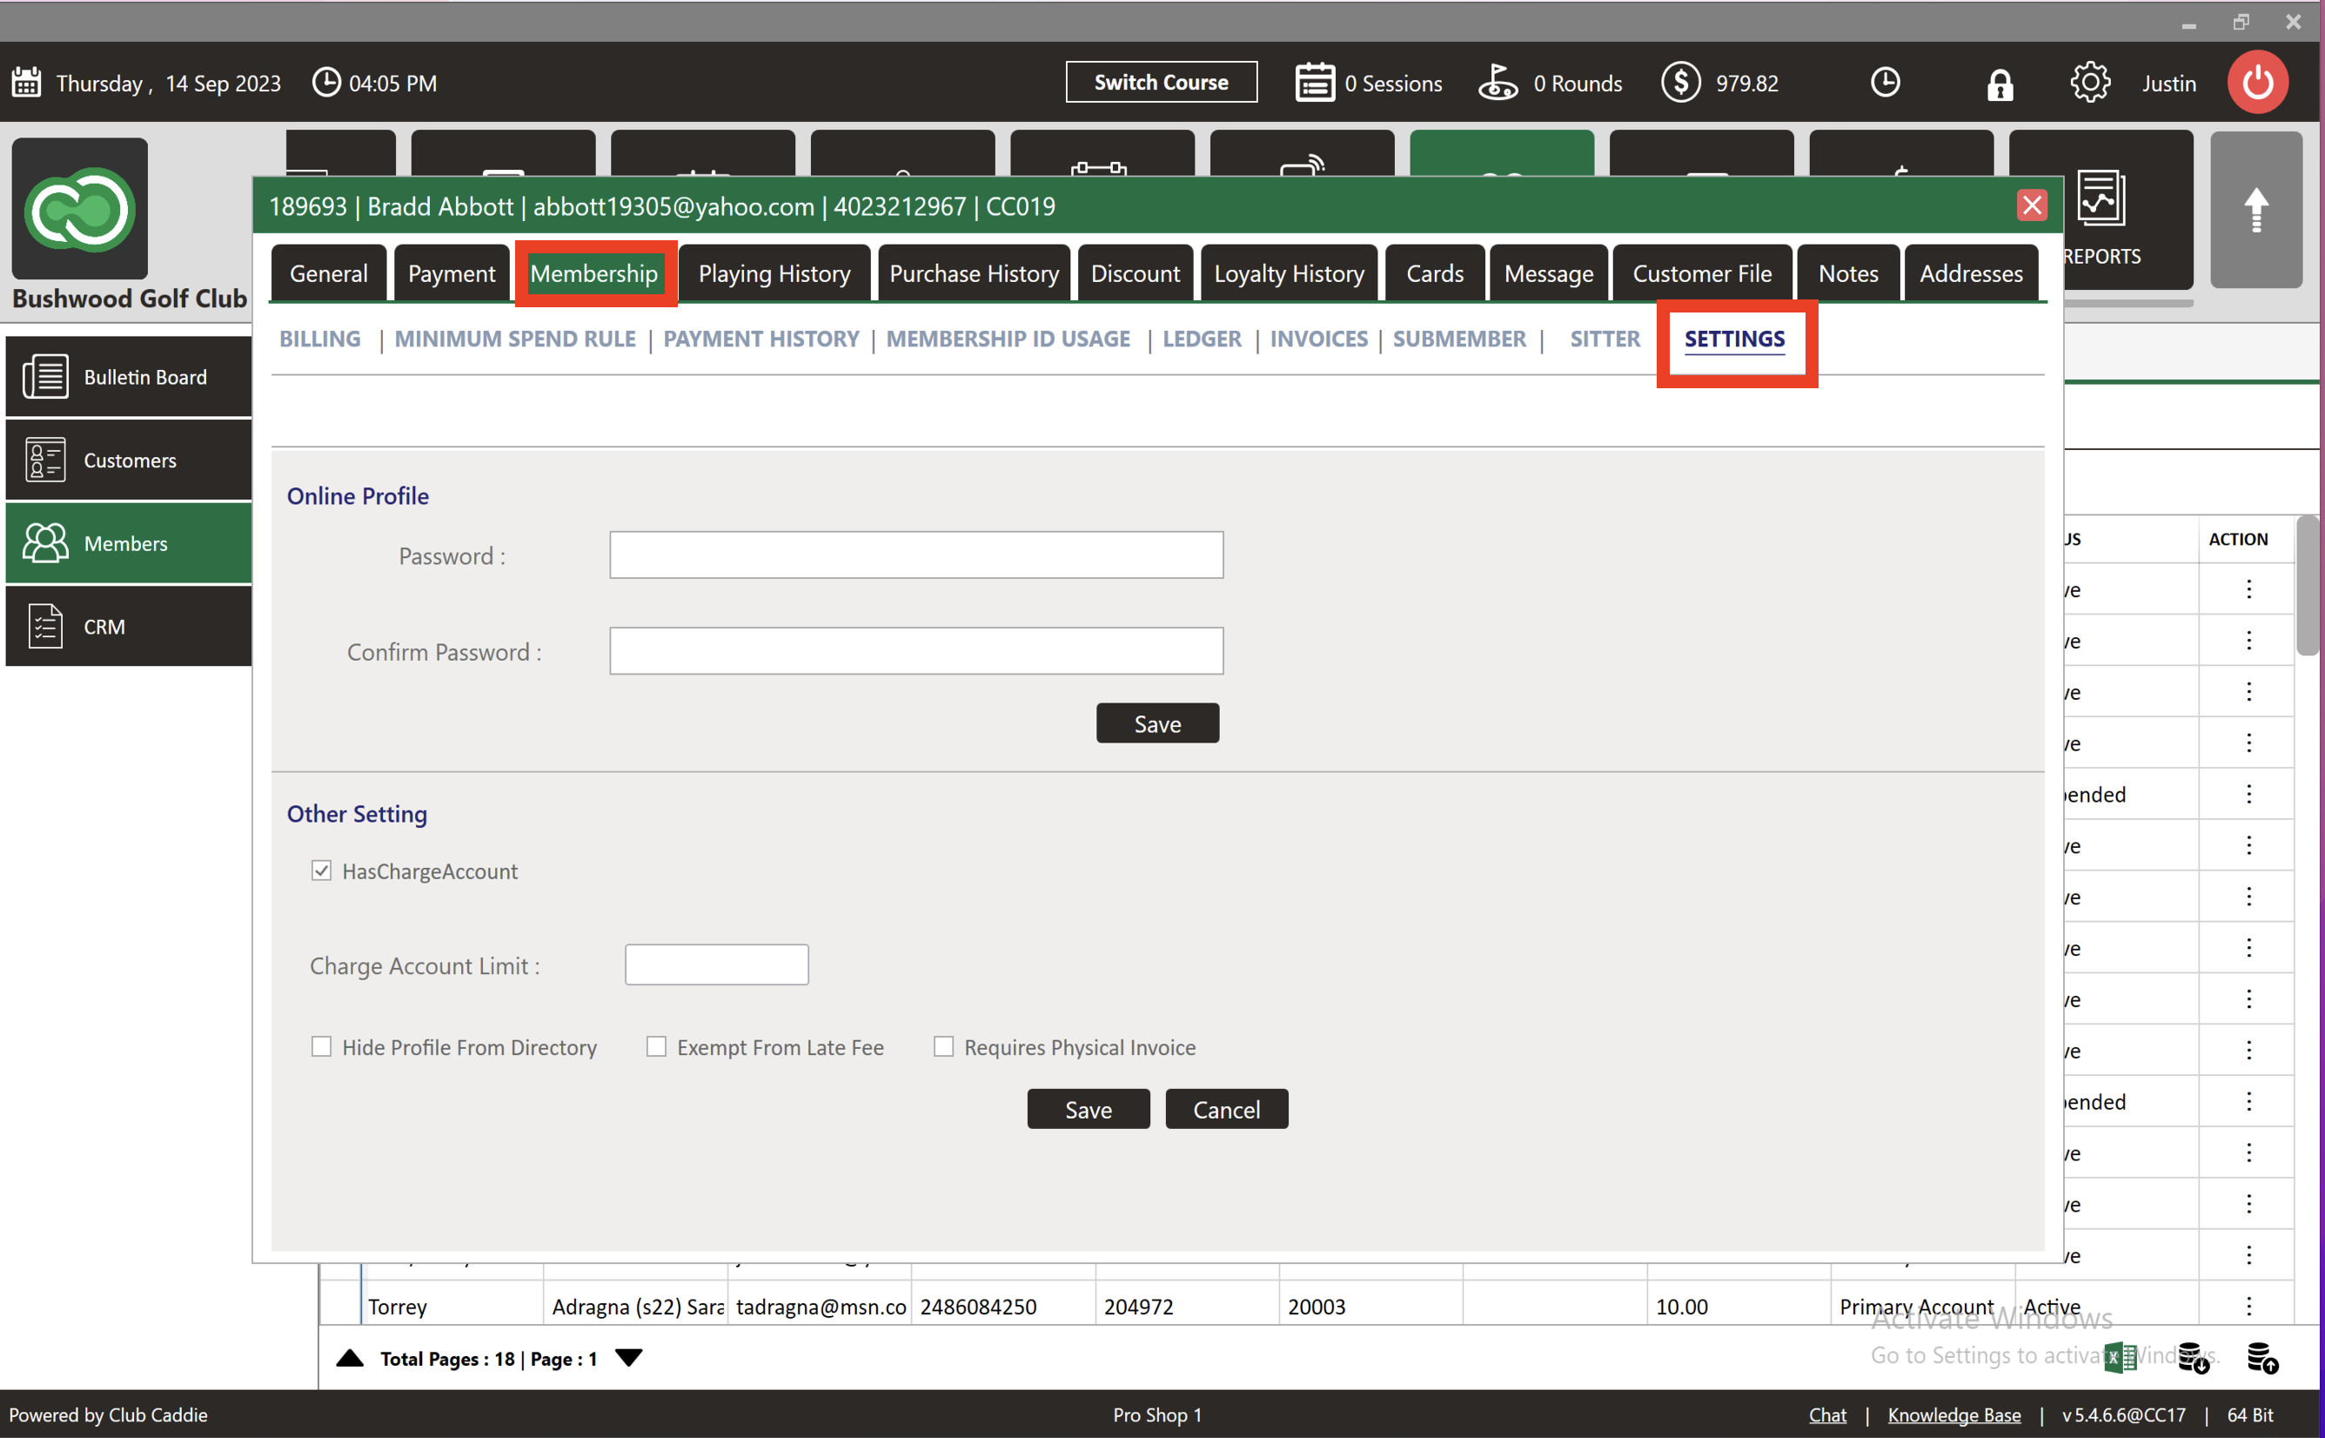Uncheck the HasChargeAccount checkbox
The width and height of the screenshot is (2325, 1438).
[x=321, y=870]
